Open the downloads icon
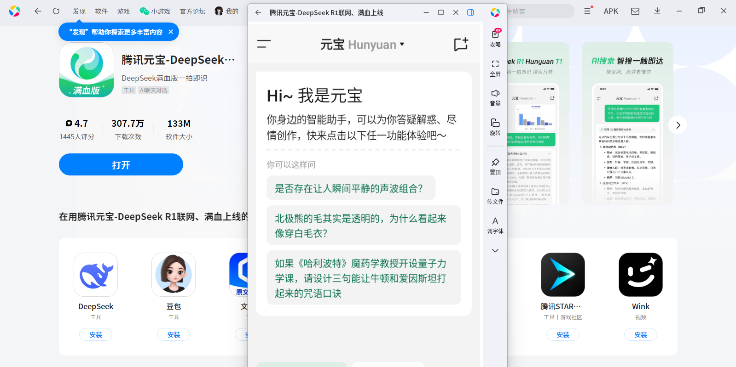Image resolution: width=736 pixels, height=367 pixels. click(657, 11)
